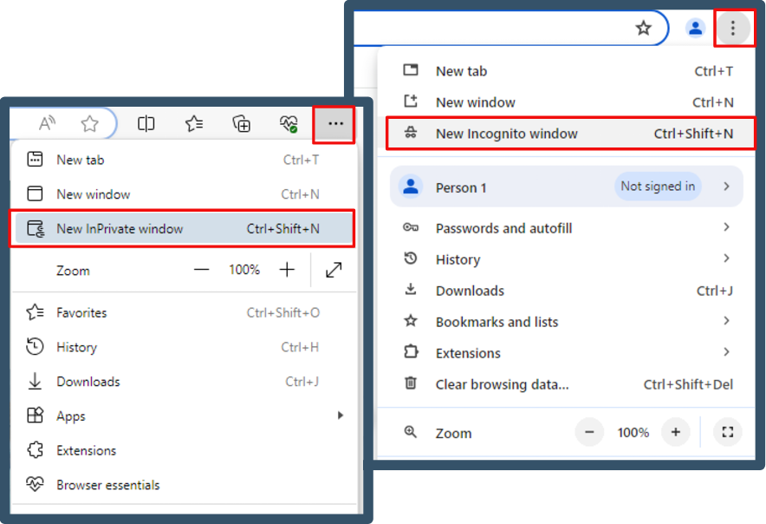
Task: Open Chrome's three-dot menu button
Action: click(x=733, y=29)
